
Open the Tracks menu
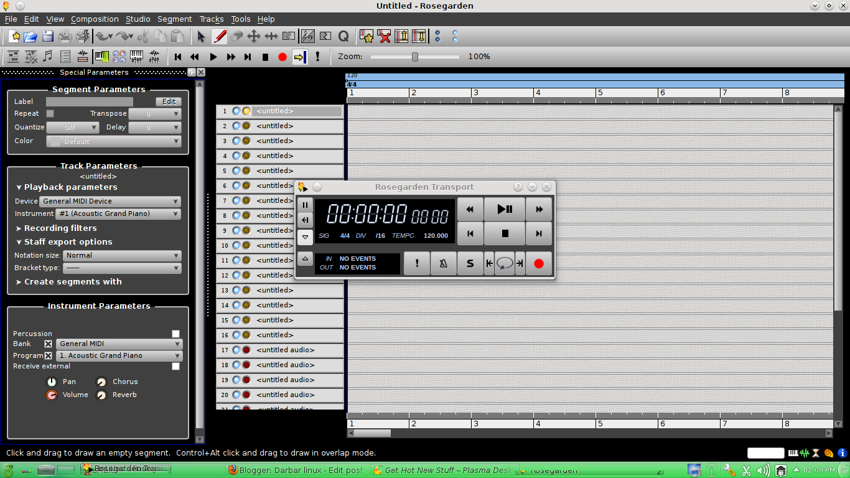(x=211, y=19)
